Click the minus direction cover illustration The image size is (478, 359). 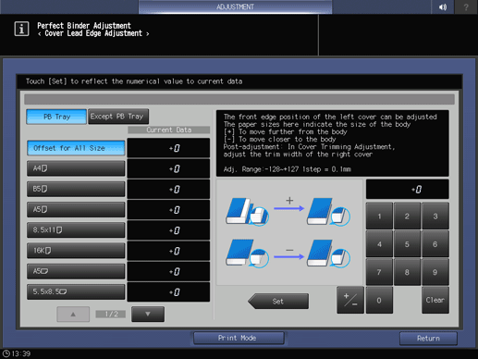[288, 253]
